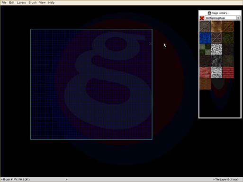The image size is (243, 182).
Task: Open the Layers menu
Action: (21, 2)
